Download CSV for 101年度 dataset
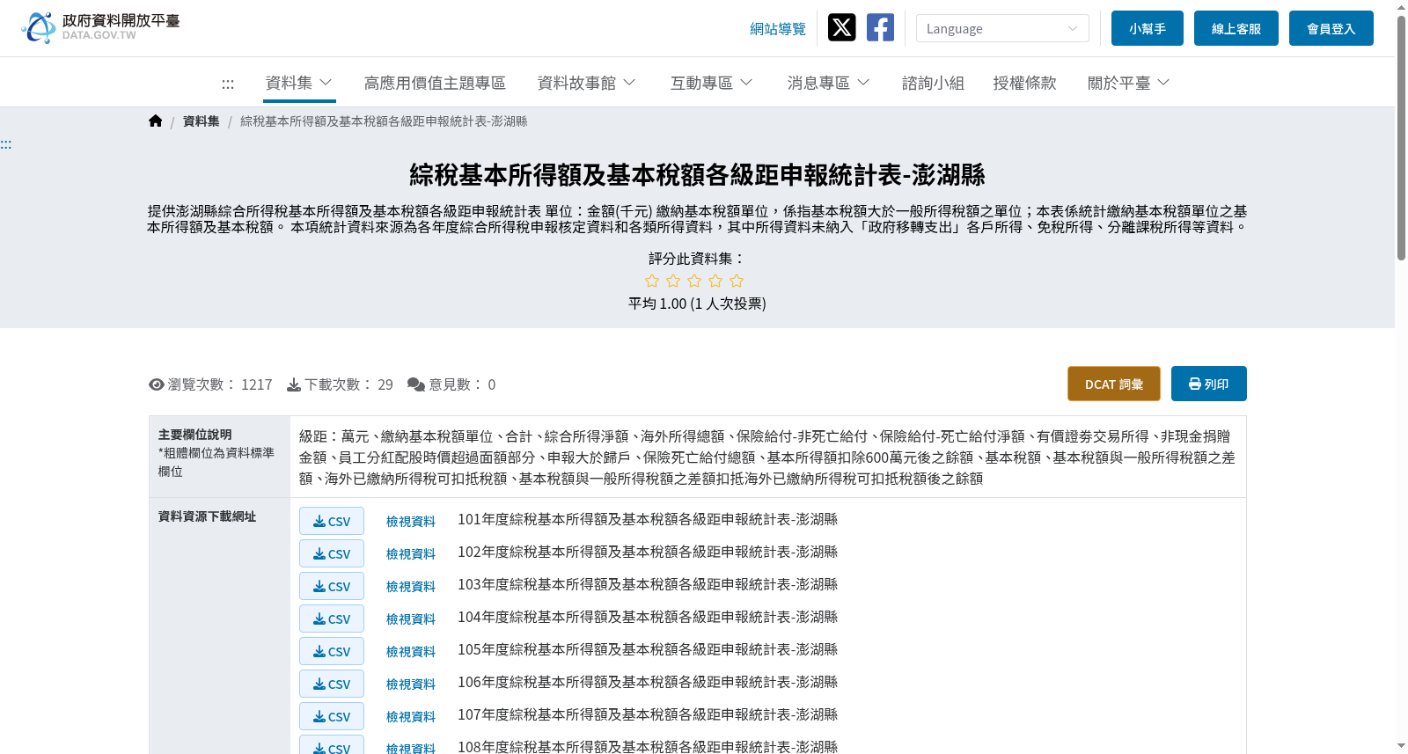 (332, 521)
